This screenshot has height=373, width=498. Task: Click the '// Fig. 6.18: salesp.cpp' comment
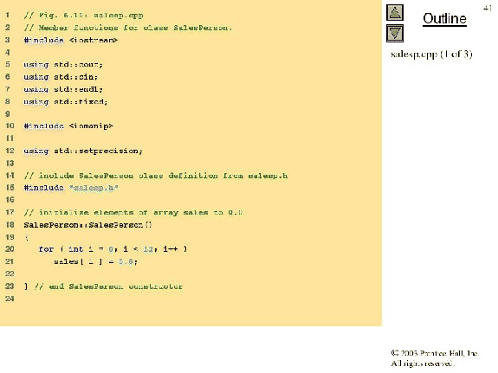coord(83,16)
